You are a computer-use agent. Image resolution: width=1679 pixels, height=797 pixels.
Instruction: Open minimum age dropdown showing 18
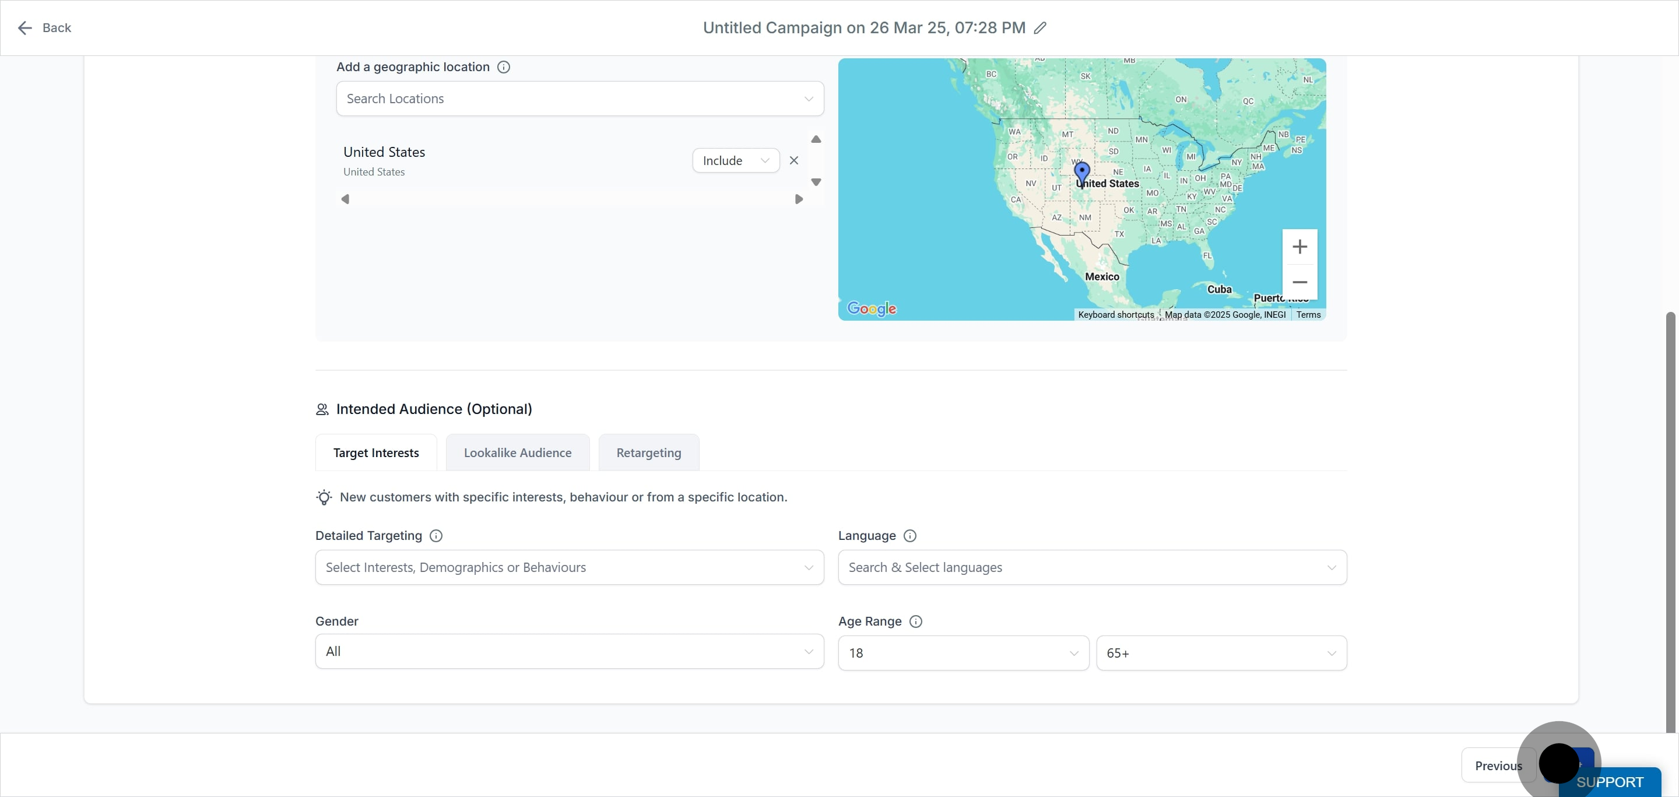(963, 653)
